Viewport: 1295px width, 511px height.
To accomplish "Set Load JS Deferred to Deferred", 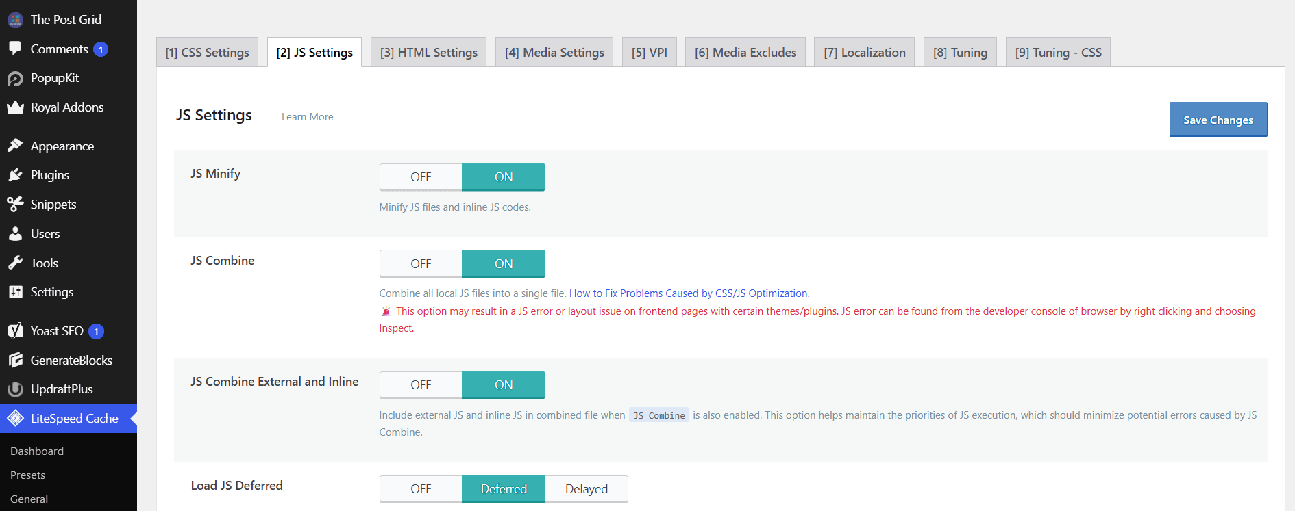I will click(504, 489).
